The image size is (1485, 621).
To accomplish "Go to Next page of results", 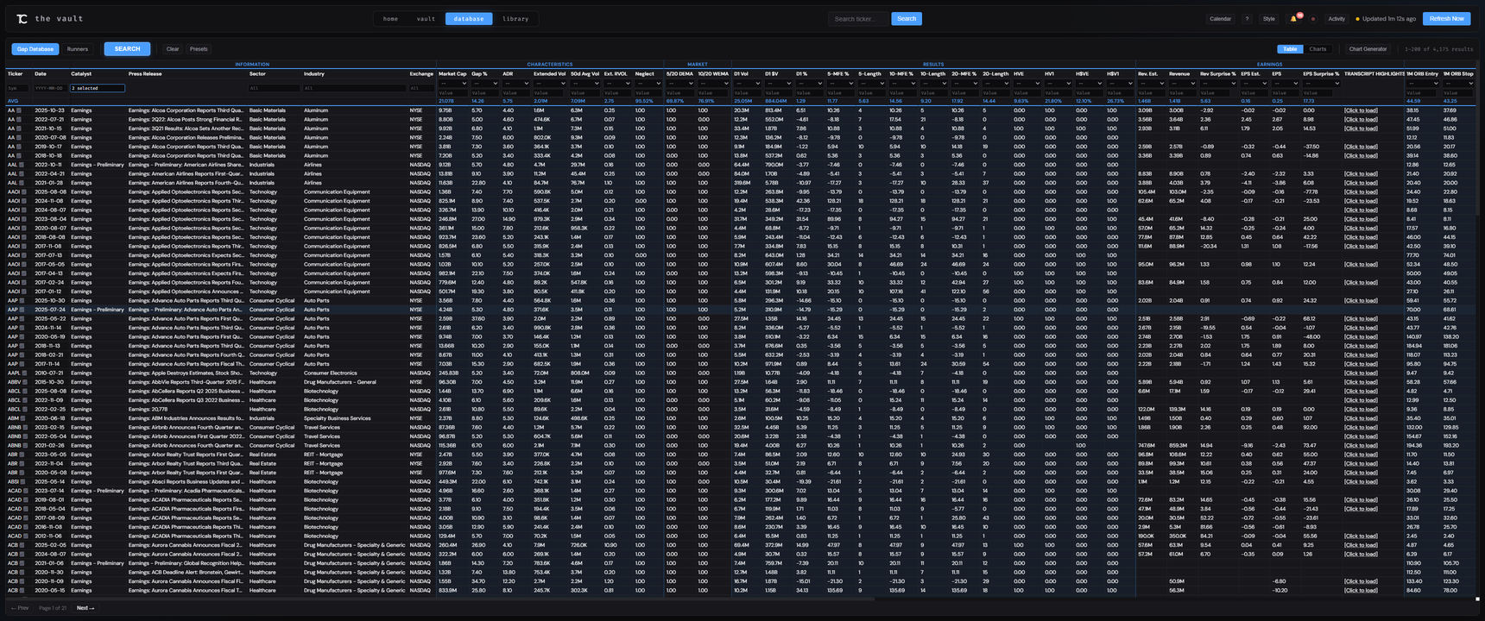I will click(85, 608).
